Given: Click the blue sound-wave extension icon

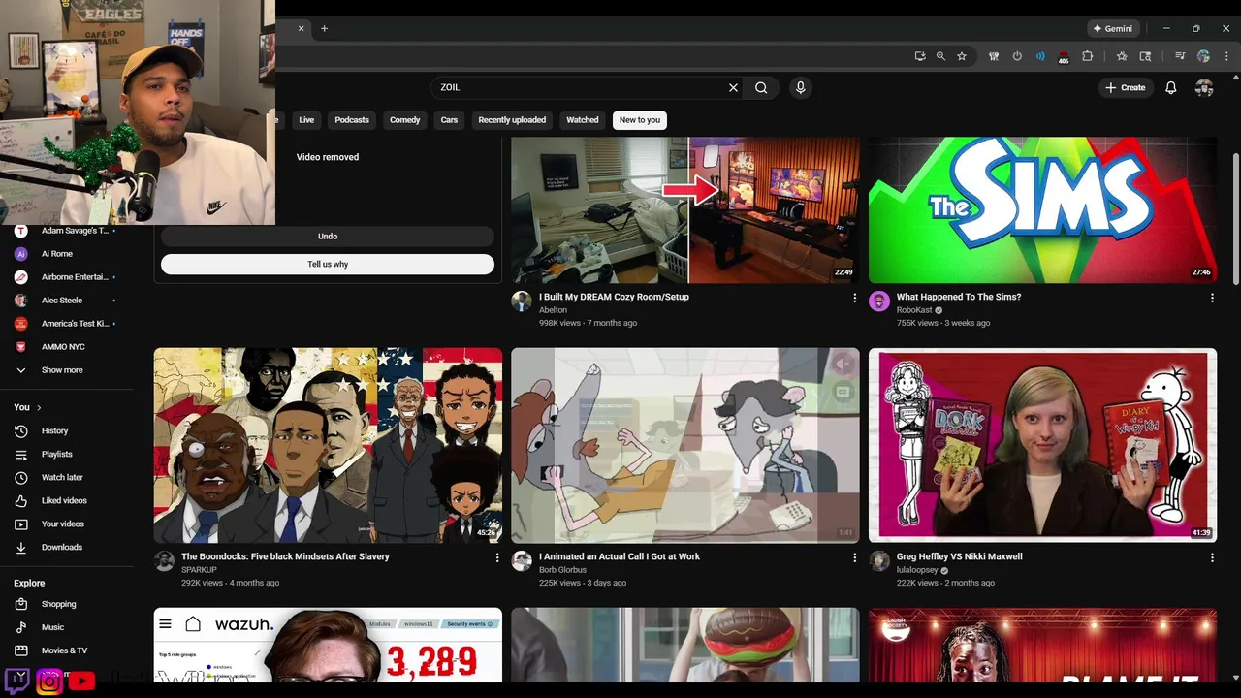Looking at the screenshot, I should click(x=1040, y=56).
